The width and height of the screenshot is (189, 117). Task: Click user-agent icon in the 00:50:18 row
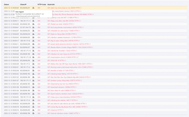33,107
